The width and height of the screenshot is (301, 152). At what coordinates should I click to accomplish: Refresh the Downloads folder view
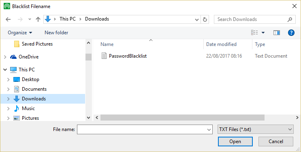205,19
